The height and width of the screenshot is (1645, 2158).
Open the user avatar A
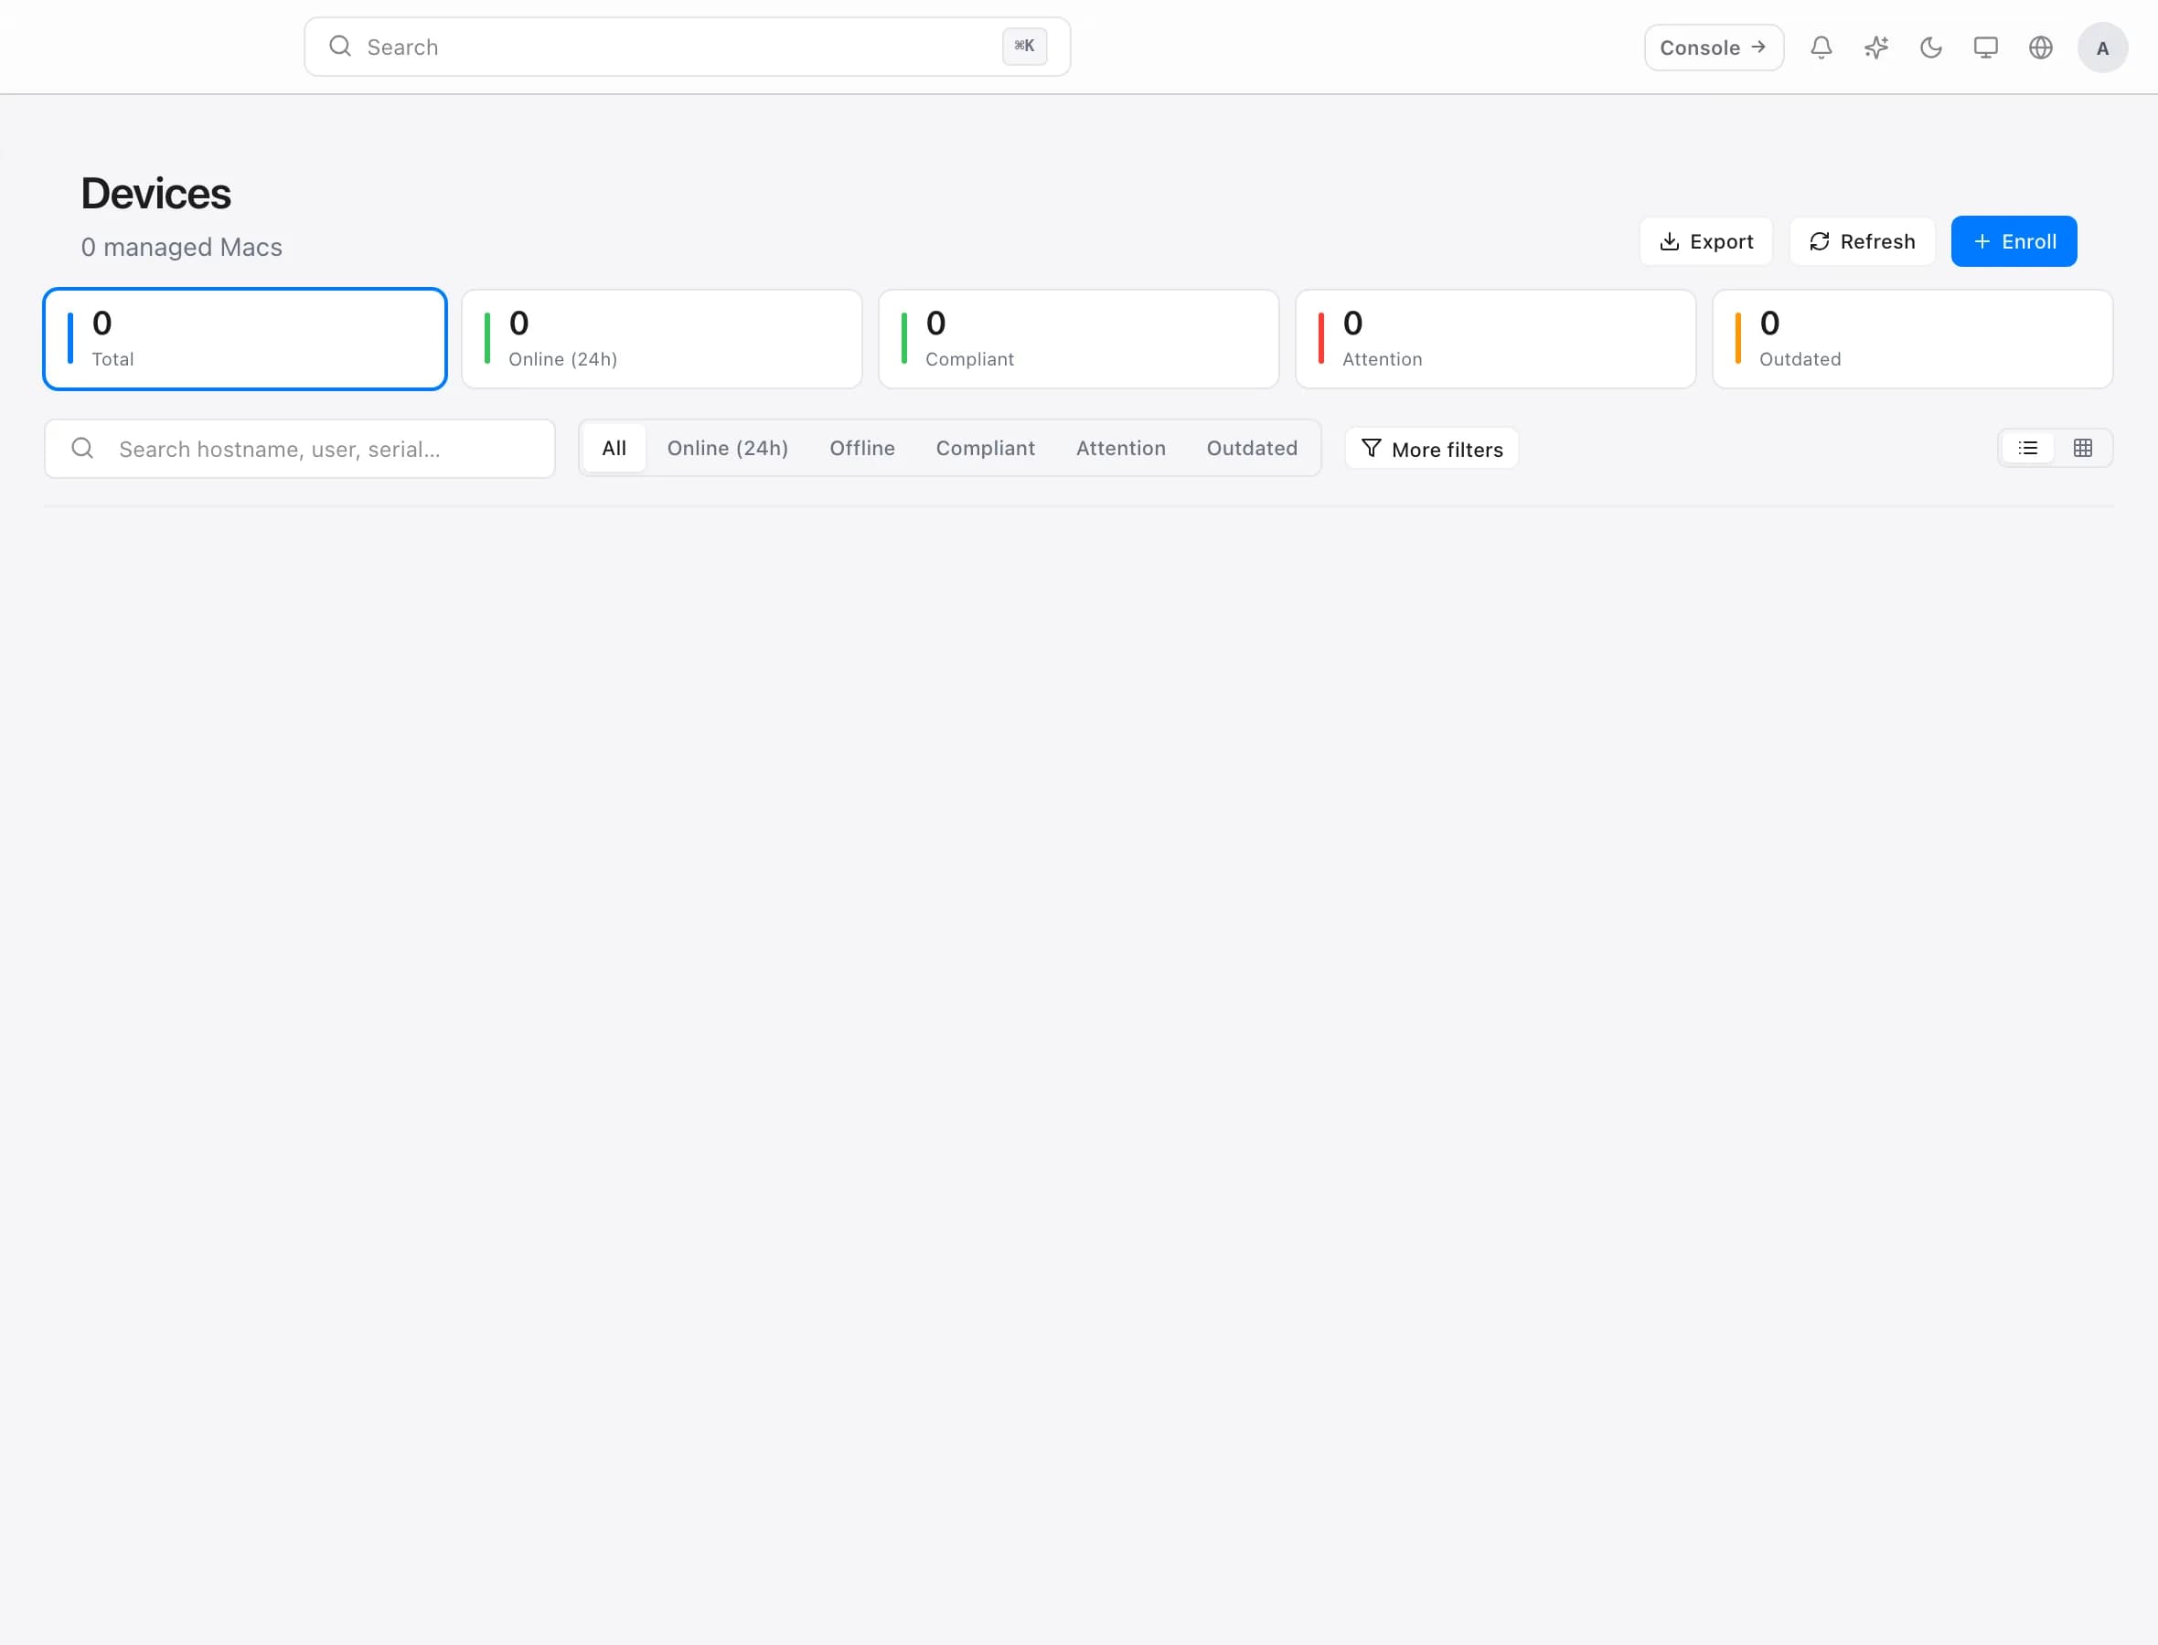pos(2102,48)
